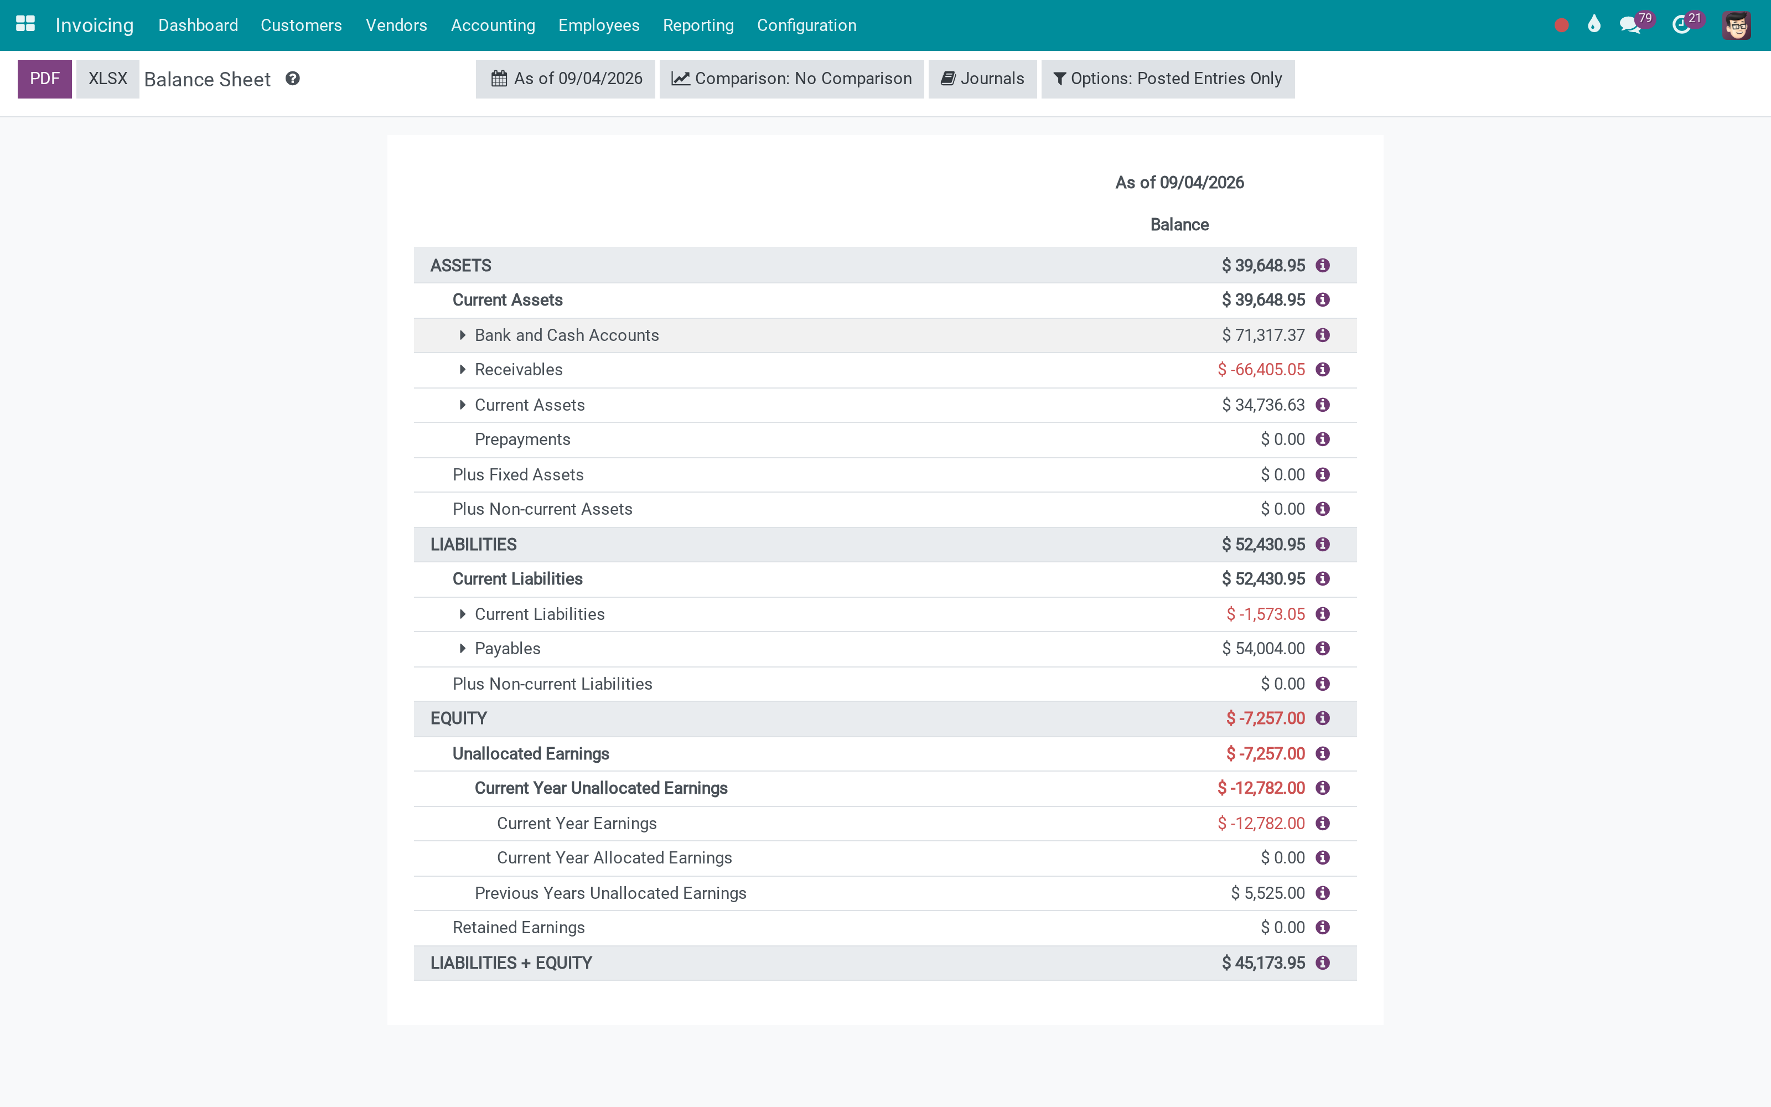Click the red recording status dot icon

1561,25
